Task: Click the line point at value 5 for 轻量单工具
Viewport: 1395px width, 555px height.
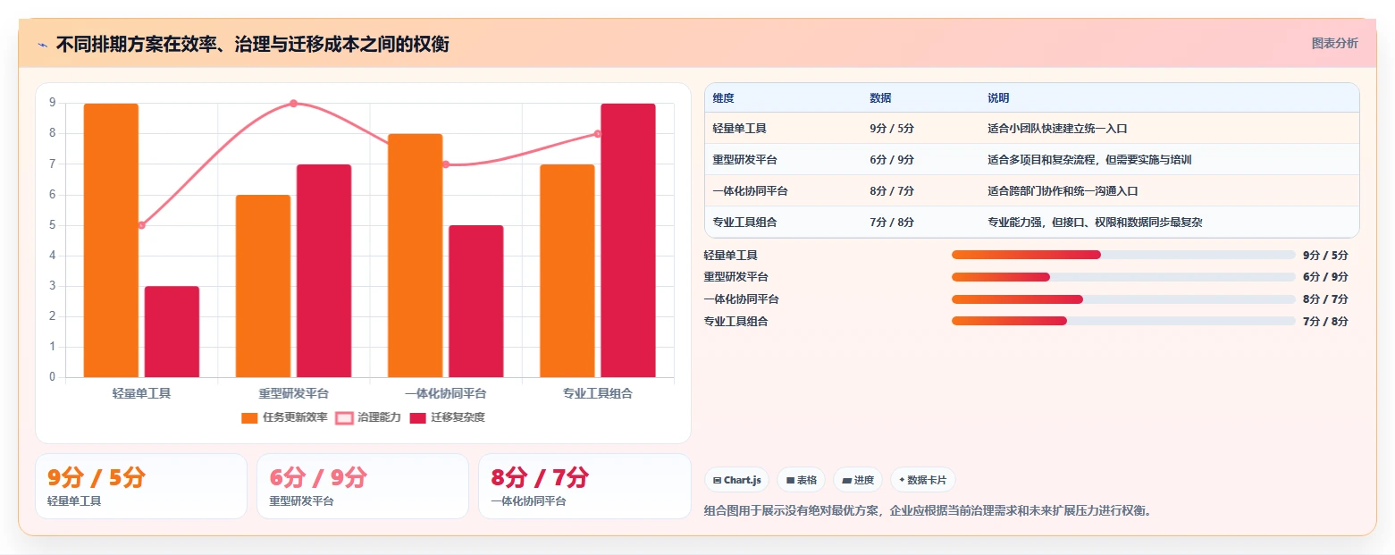Action: 141,225
